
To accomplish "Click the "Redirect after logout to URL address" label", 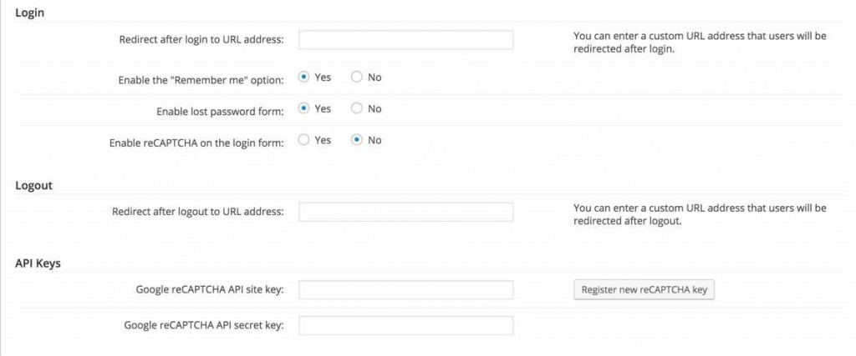I will (198, 212).
